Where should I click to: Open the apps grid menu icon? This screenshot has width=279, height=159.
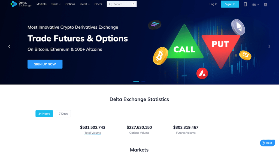click(265, 4)
